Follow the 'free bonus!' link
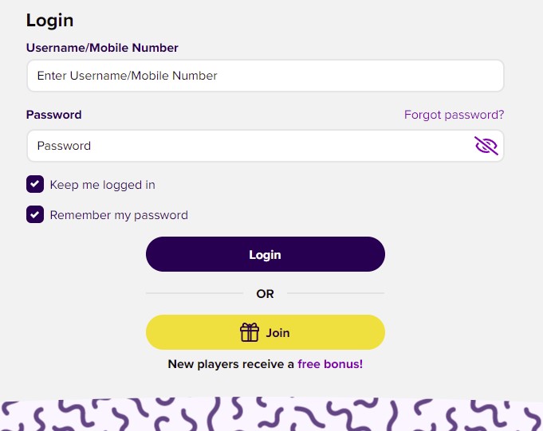Screen dimensions: 543x431 click(x=330, y=364)
